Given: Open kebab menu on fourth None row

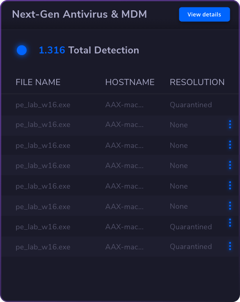Looking at the screenshot, I should click(x=230, y=185).
